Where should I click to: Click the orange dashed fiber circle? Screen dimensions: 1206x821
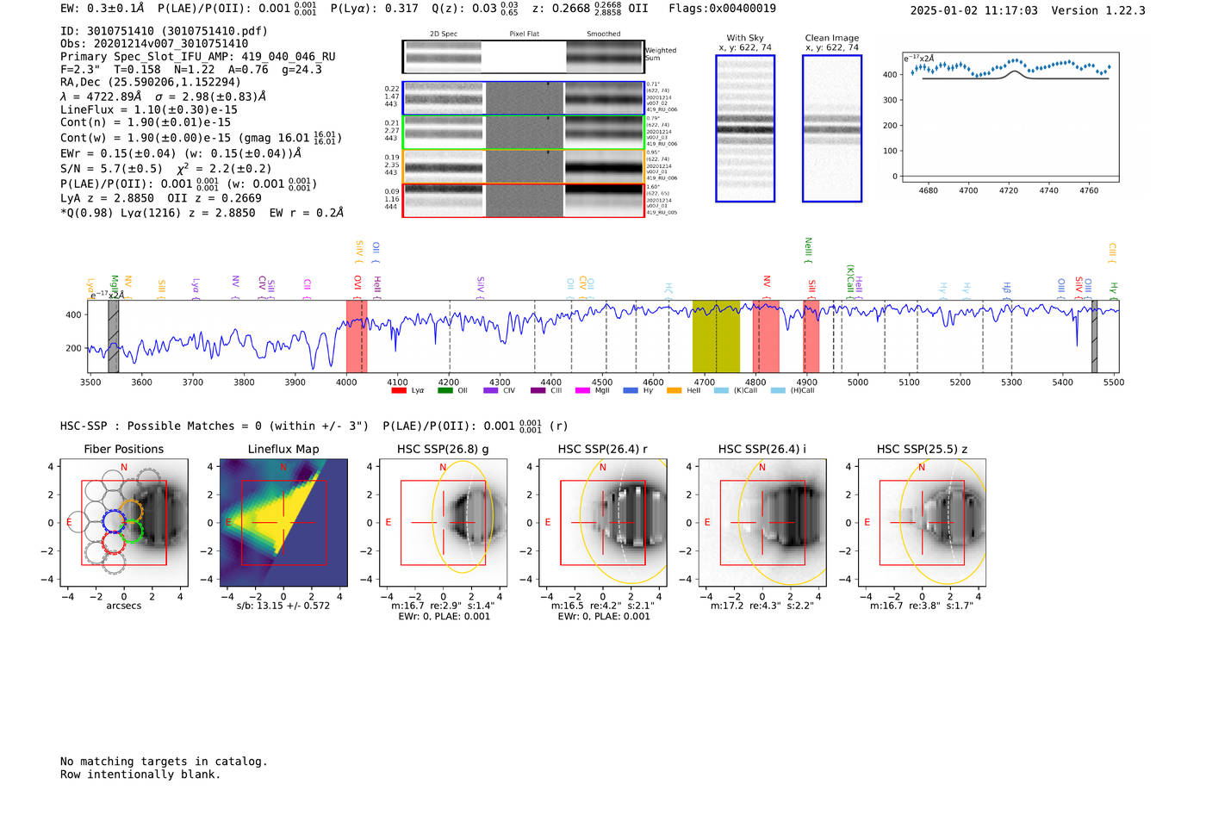pyautogui.click(x=132, y=512)
